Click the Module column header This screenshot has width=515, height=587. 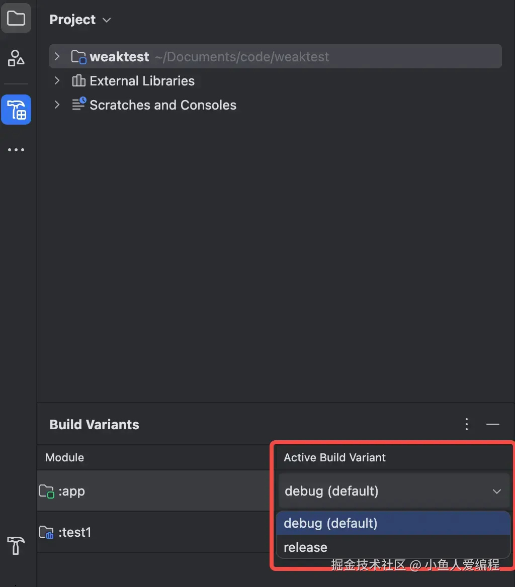65,457
